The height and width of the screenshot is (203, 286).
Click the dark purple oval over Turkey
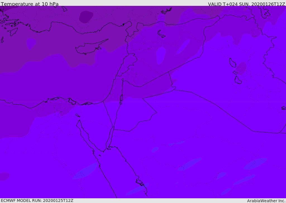86,17
